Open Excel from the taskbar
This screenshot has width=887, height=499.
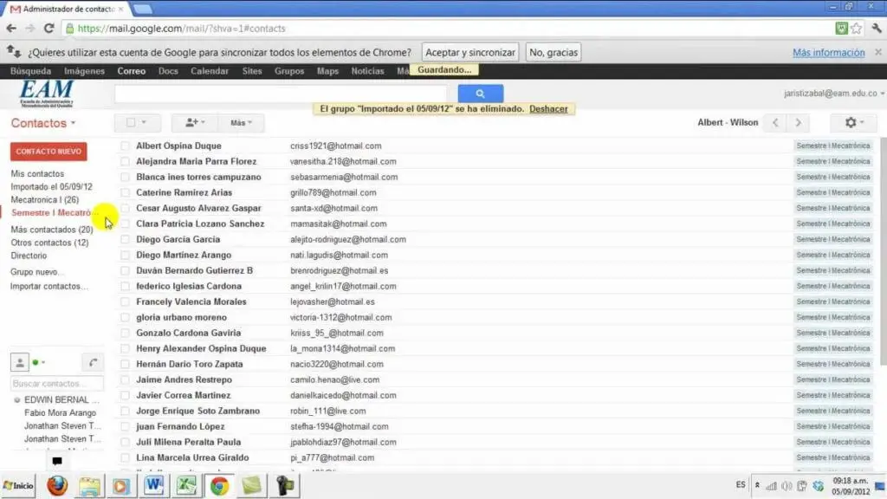(x=186, y=485)
